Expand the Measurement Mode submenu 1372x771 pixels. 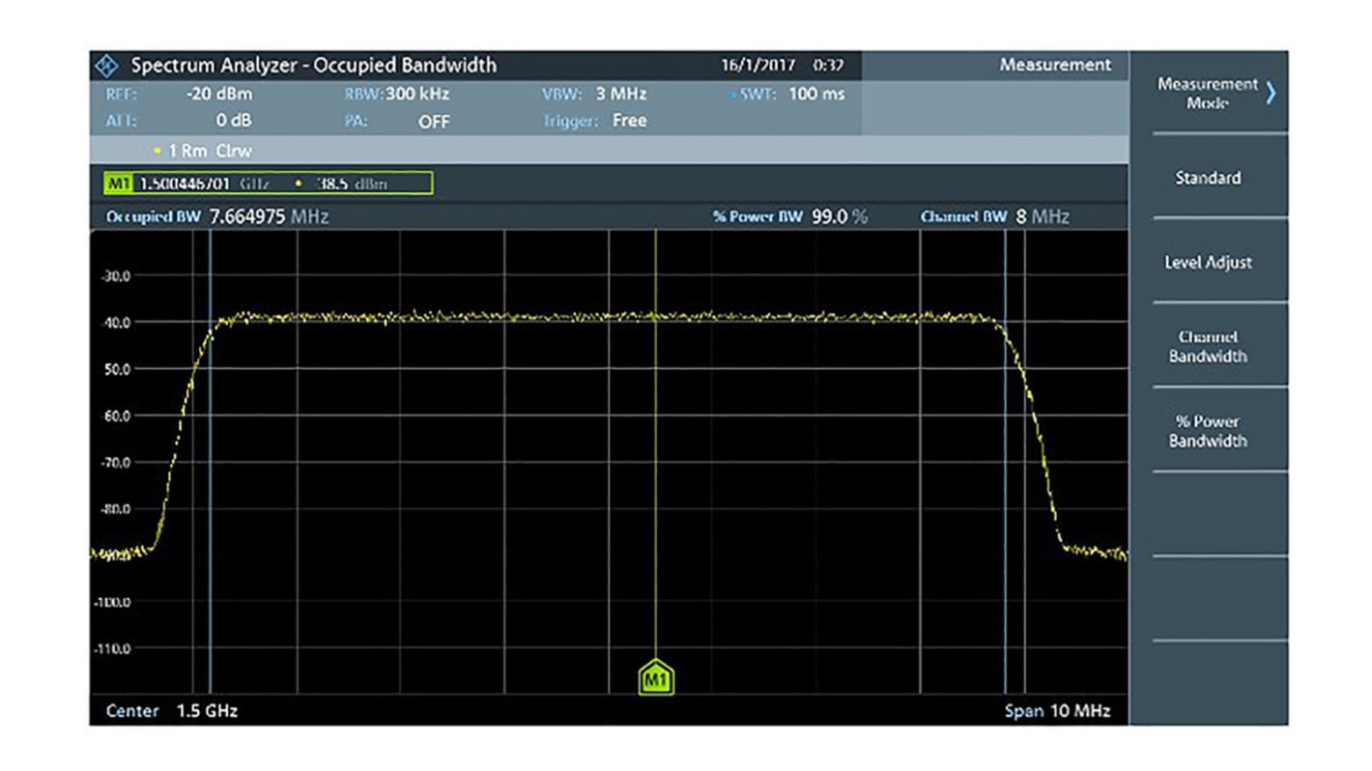point(1217,94)
